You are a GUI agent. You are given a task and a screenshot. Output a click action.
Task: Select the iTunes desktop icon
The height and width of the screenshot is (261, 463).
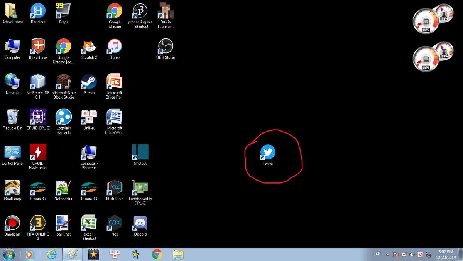pyautogui.click(x=115, y=49)
